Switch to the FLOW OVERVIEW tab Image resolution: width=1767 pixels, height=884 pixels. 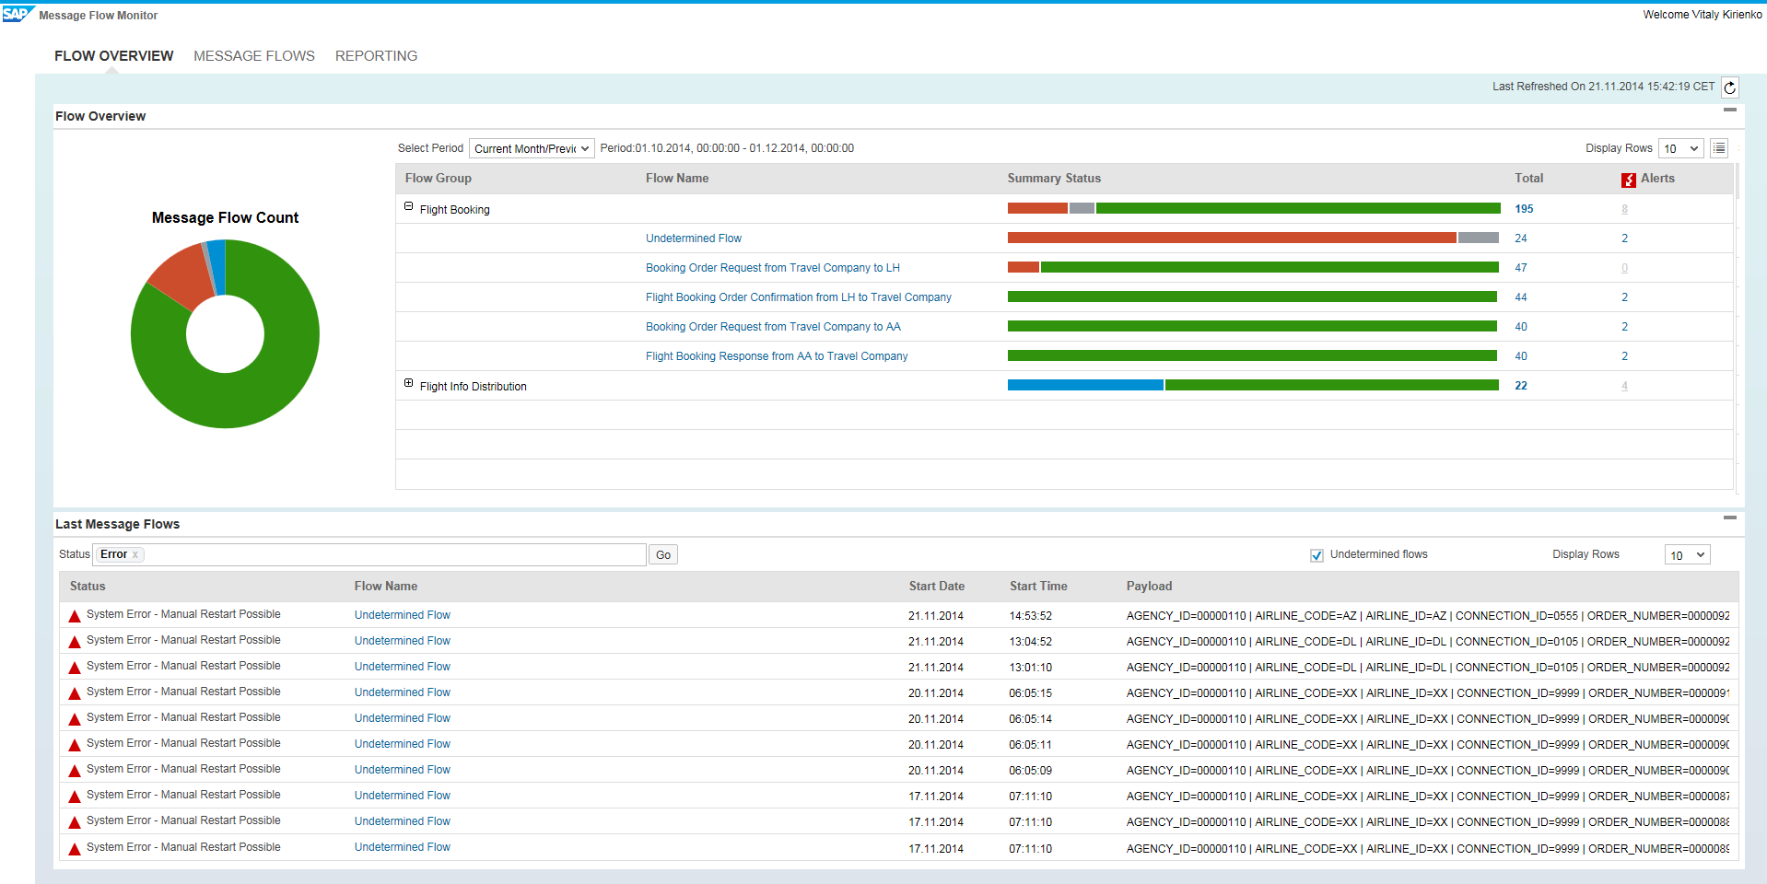tap(114, 56)
